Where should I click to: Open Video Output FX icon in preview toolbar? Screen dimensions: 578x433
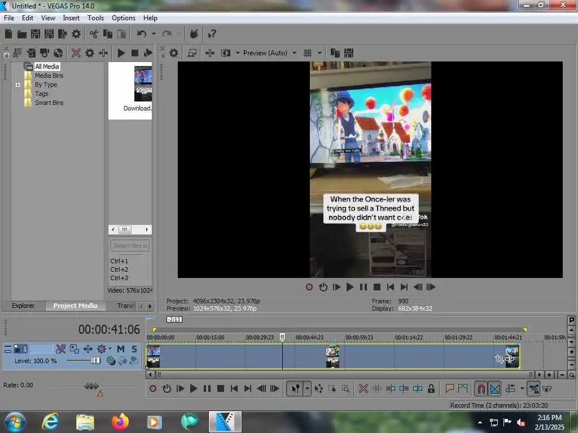pos(210,53)
